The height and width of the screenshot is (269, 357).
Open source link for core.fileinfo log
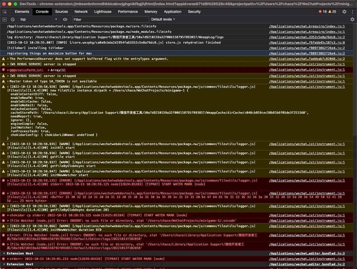tap(307, 27)
